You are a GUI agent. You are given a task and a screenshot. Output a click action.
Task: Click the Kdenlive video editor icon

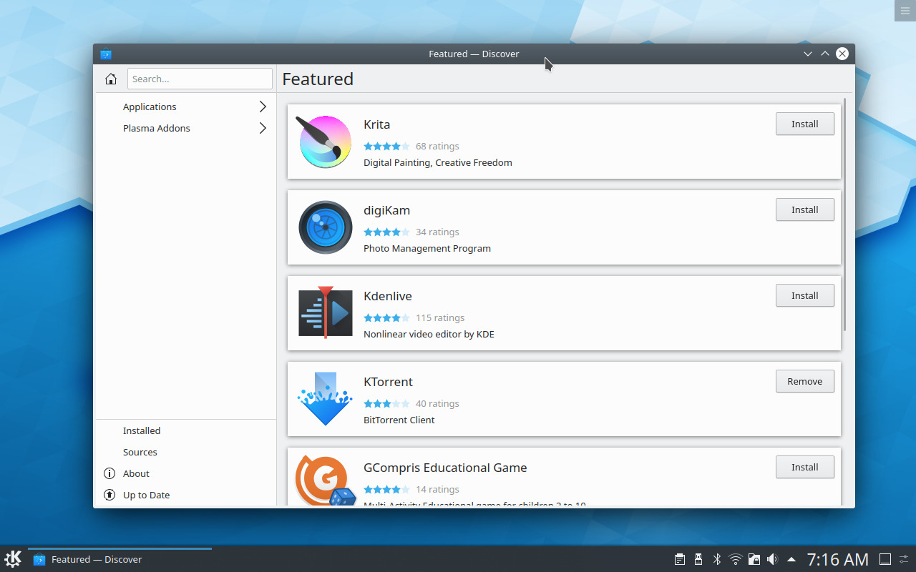pyautogui.click(x=325, y=312)
